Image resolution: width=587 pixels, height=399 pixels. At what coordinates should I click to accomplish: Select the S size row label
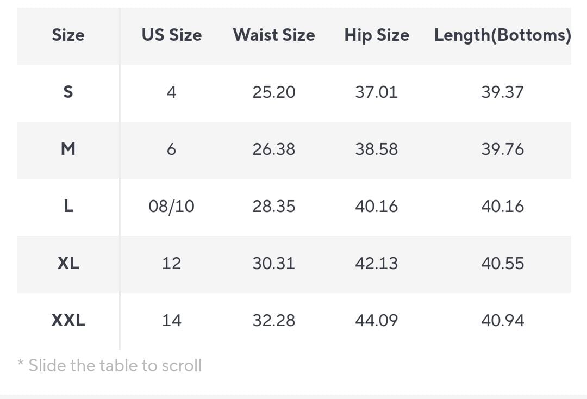(68, 92)
